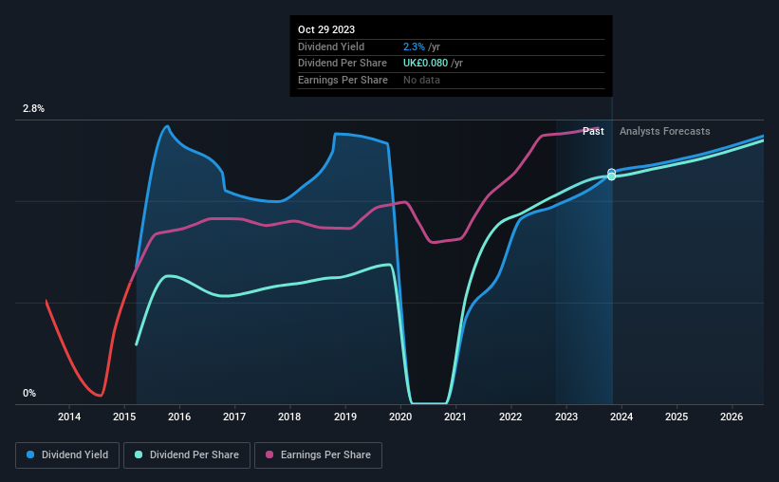Image resolution: width=779 pixels, height=482 pixels.
Task: Click the 2024 x-axis label
Action: (x=621, y=417)
